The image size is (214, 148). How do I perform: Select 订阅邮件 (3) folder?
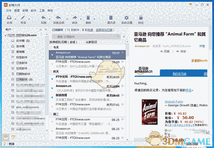pos(22,79)
